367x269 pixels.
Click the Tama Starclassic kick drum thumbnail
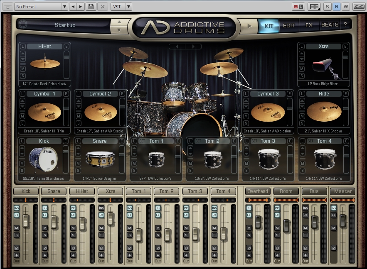point(43,159)
